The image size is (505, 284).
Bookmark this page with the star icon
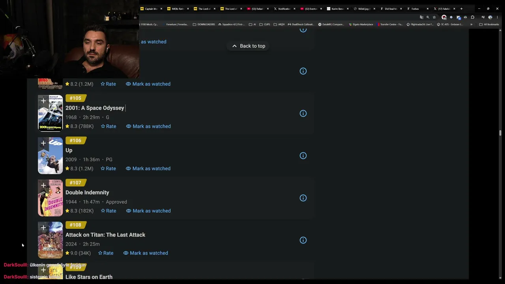[434, 17]
